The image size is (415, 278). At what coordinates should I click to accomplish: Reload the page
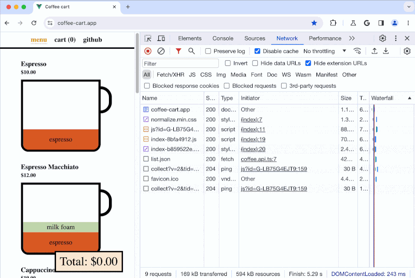pos(34,23)
